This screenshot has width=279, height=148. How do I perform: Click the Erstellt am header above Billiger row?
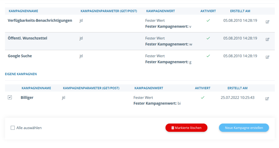click(237, 88)
